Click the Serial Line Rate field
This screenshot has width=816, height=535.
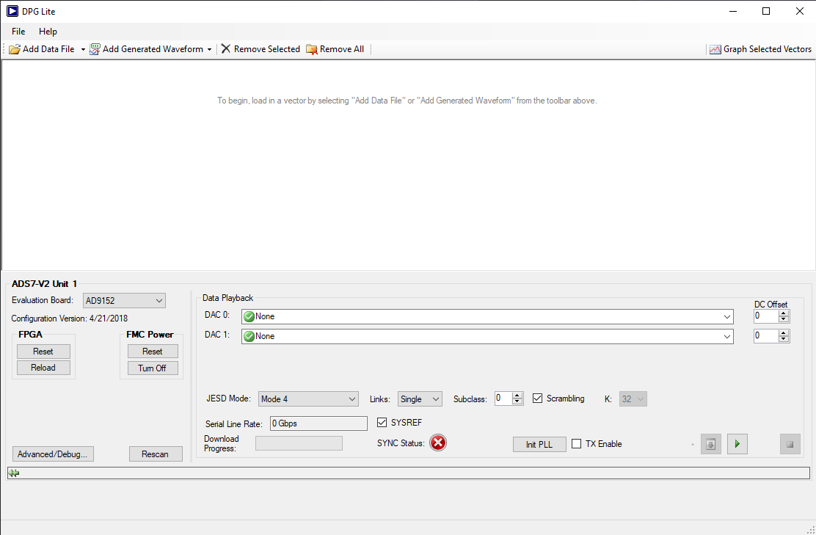[x=318, y=423]
